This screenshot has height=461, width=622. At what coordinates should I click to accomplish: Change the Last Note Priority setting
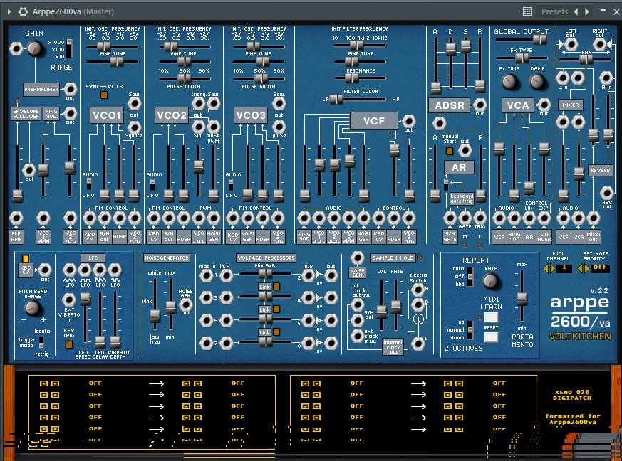(586, 268)
